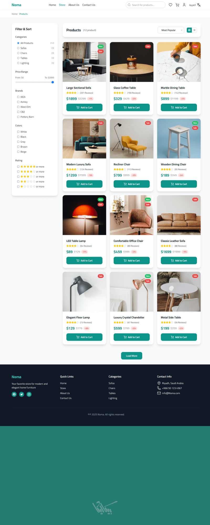Viewport: 210px width, 525px height.
Task: Open the user account icon
Action: click(184, 5)
